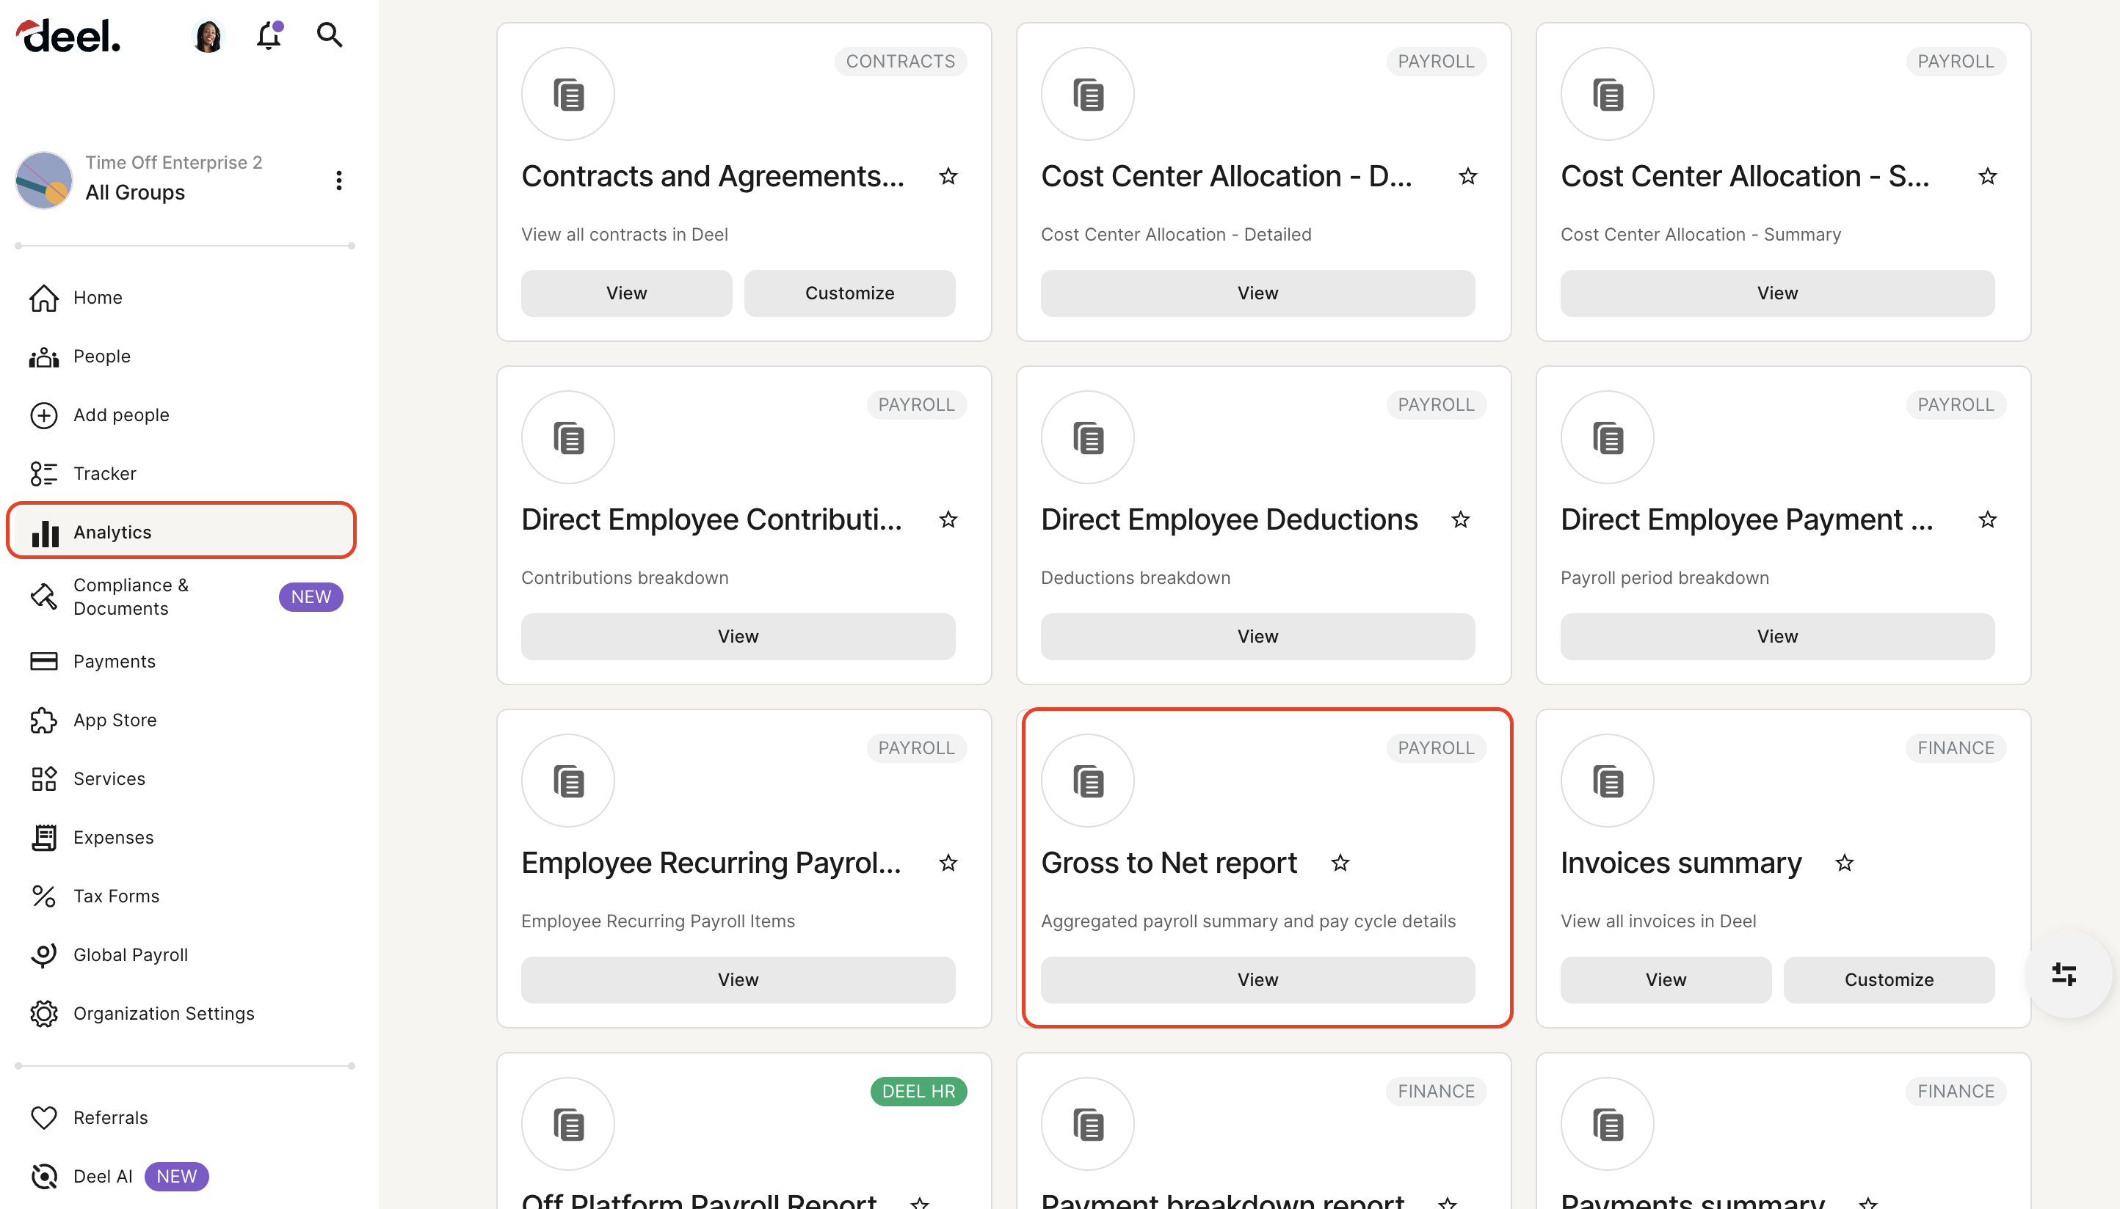
Task: Open the search from the top bar
Action: [329, 35]
